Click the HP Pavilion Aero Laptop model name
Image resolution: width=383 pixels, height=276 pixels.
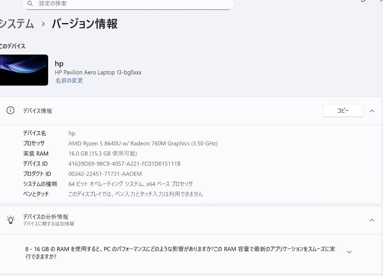point(98,72)
